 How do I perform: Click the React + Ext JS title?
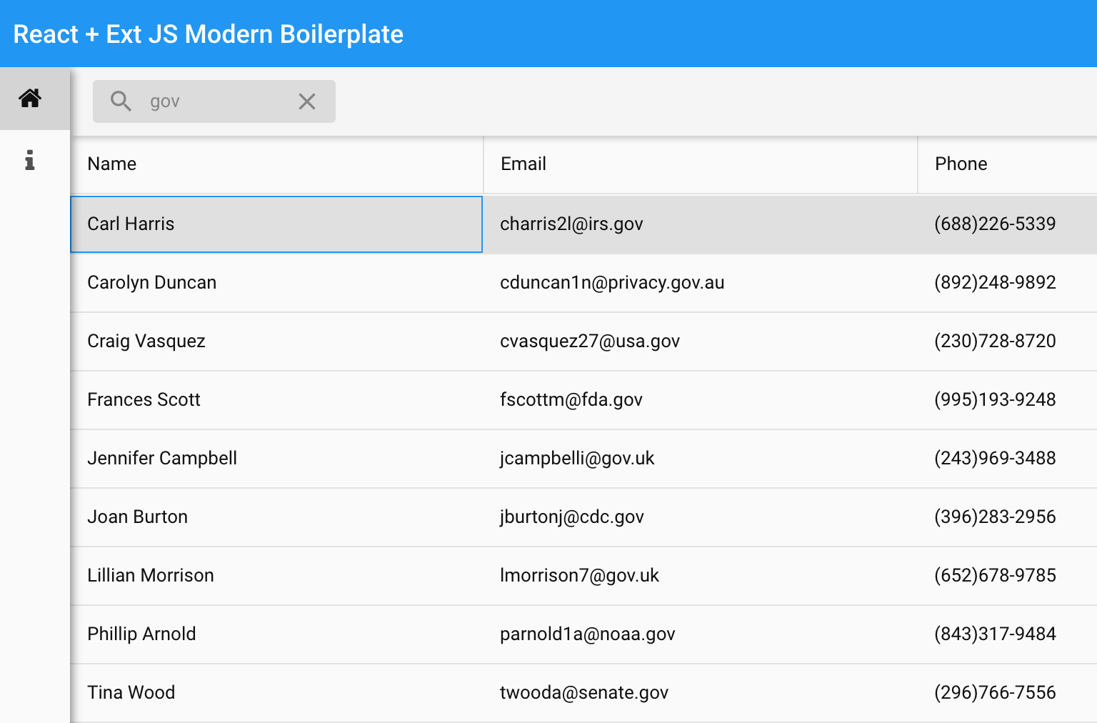[209, 34]
